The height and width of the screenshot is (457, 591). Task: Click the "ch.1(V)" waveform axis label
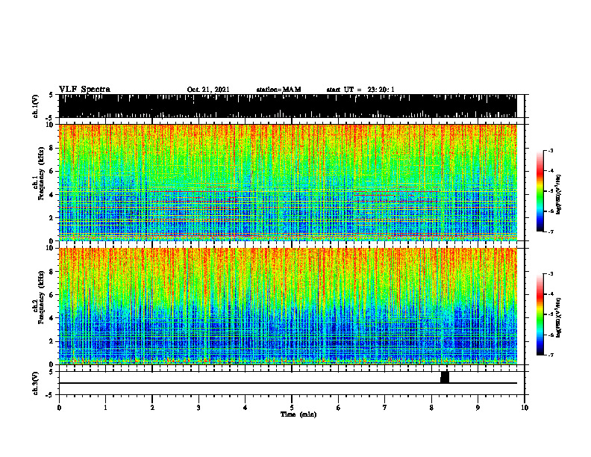(x=36, y=106)
